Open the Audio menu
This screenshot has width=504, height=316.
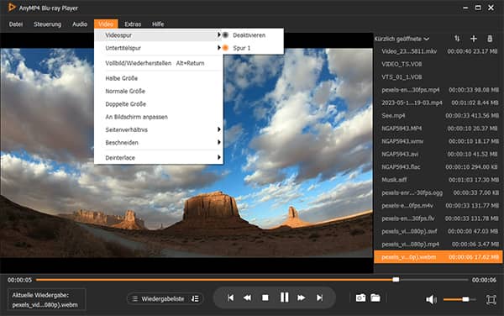pyautogui.click(x=80, y=24)
